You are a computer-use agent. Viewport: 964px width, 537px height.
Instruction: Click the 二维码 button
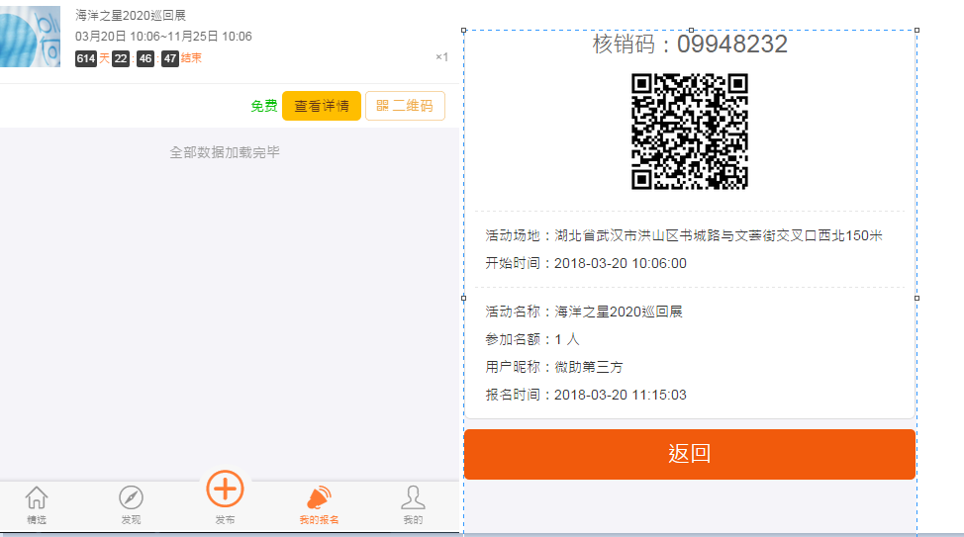point(405,106)
